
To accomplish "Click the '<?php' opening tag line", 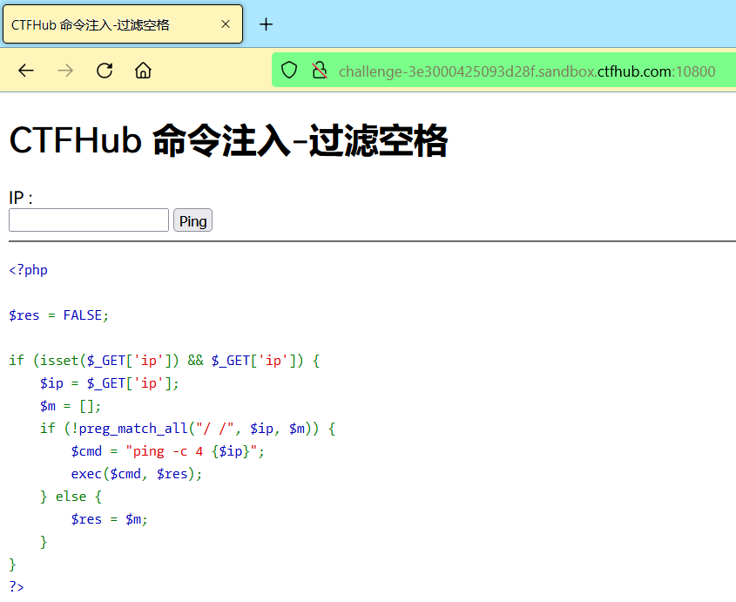I will (28, 270).
